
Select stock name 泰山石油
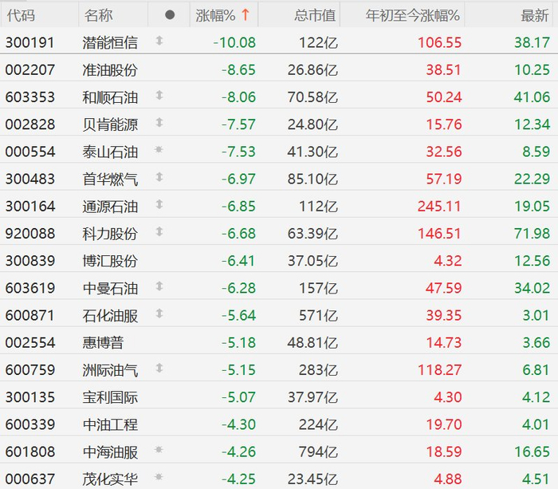tap(110, 152)
